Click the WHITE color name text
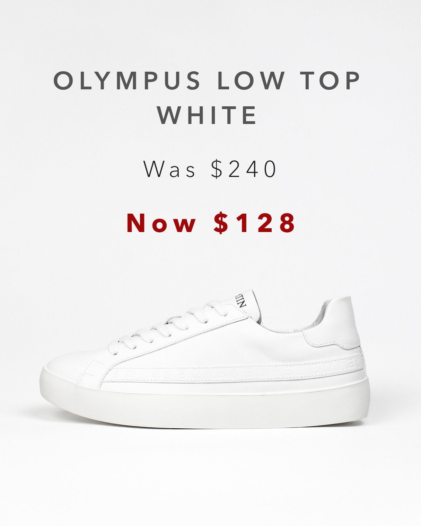421x526 pixels. tap(208, 115)
